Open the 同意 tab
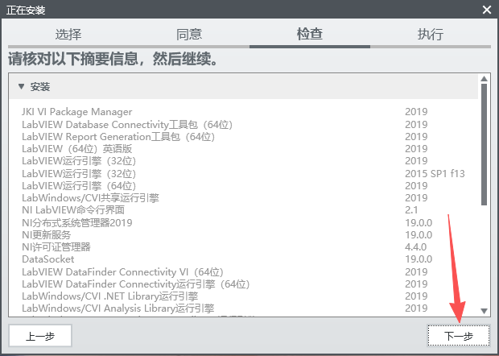This screenshot has height=356, width=499. 189,35
